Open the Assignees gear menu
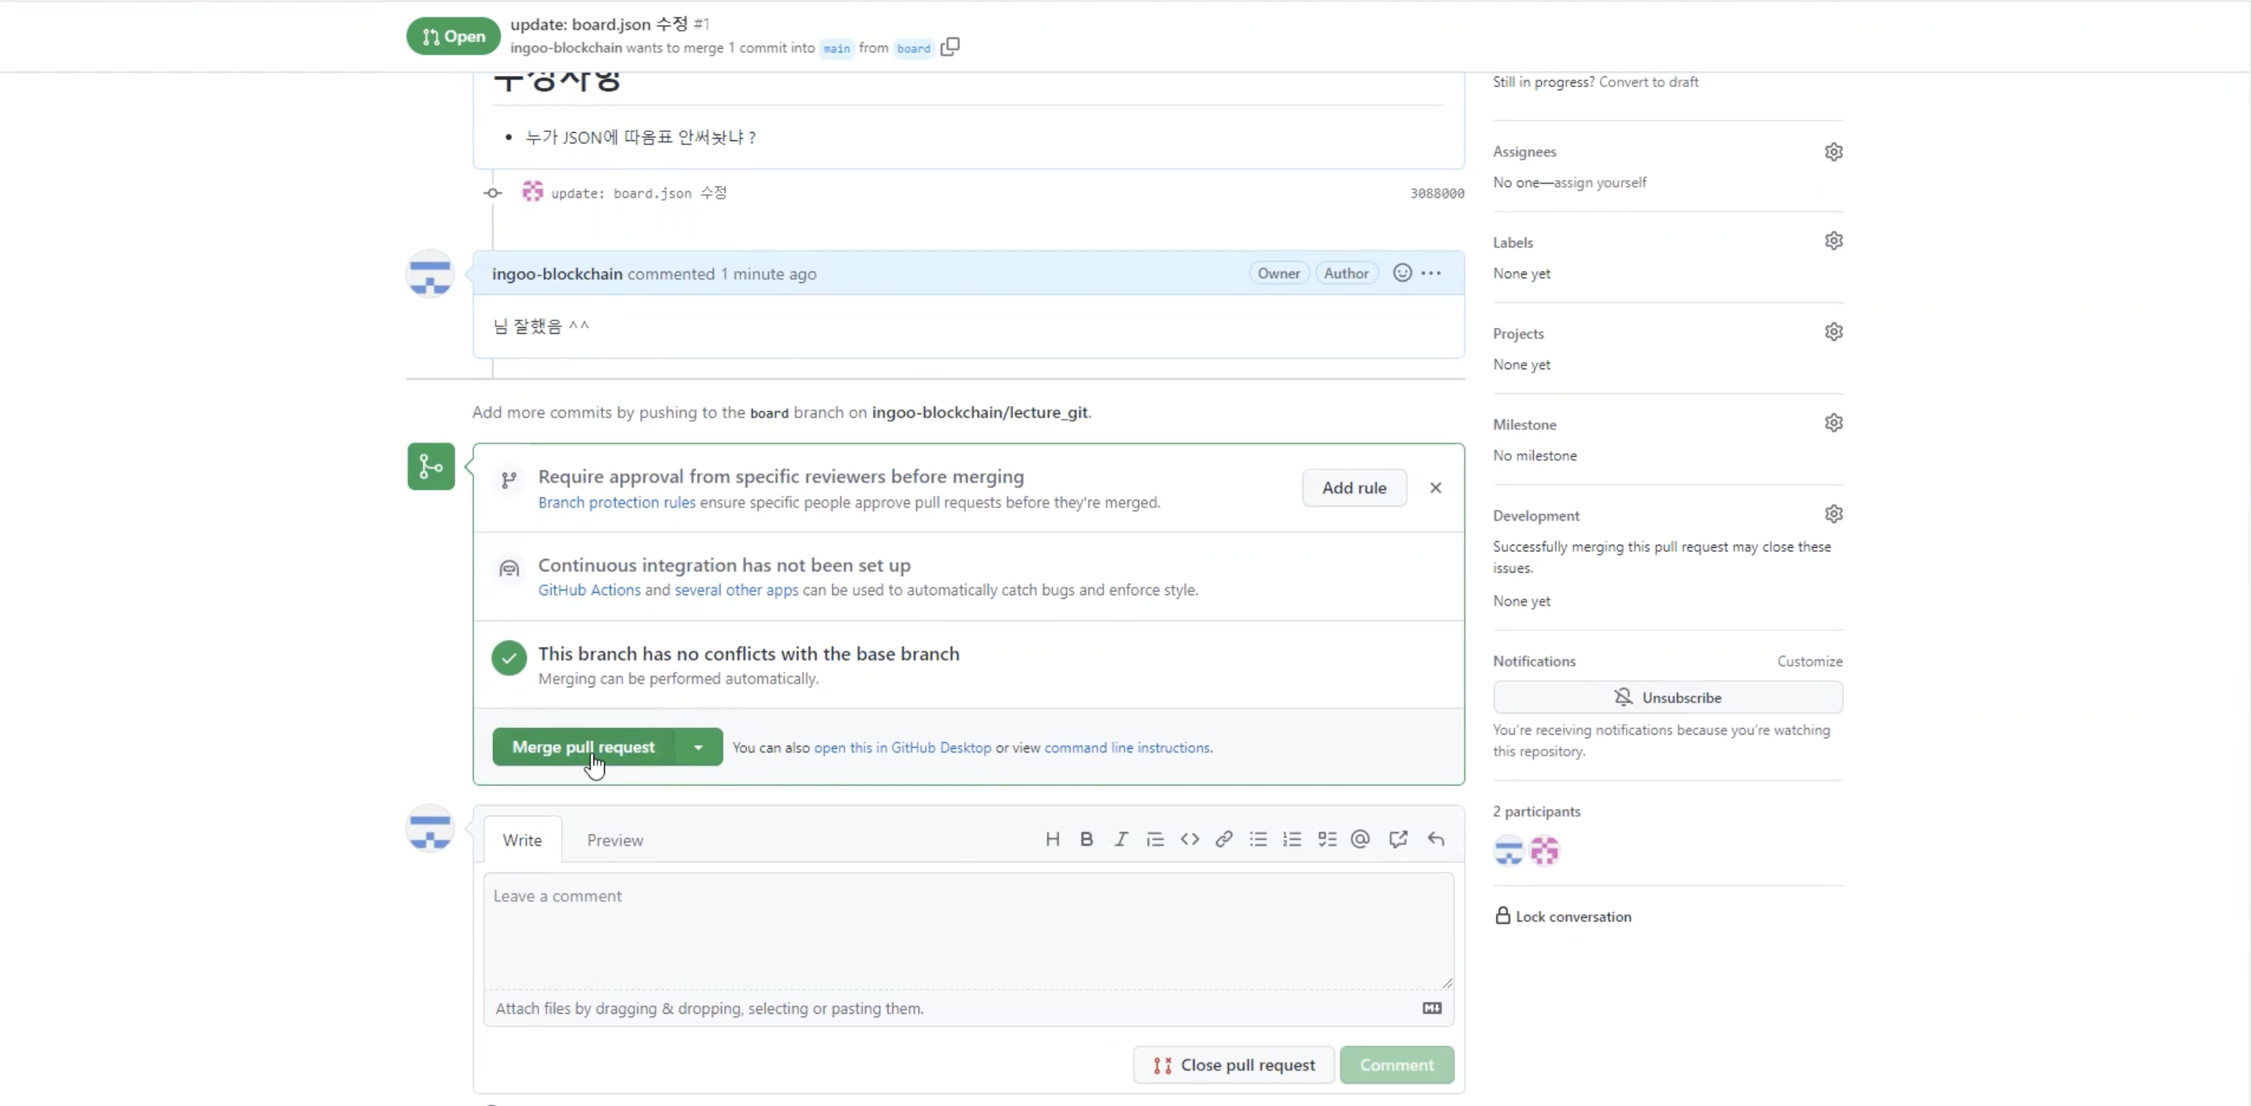Viewport: 2251px width, 1106px height. 1833,152
